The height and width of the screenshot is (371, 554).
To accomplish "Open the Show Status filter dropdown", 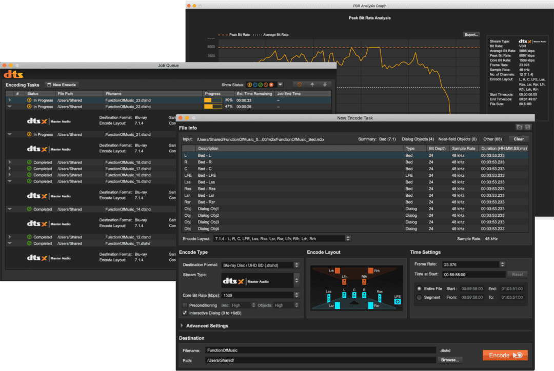I will tap(281, 85).
